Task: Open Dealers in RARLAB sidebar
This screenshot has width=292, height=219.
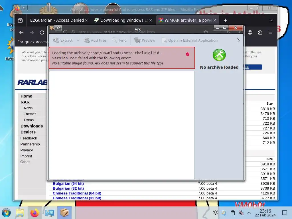Action: [28, 132]
